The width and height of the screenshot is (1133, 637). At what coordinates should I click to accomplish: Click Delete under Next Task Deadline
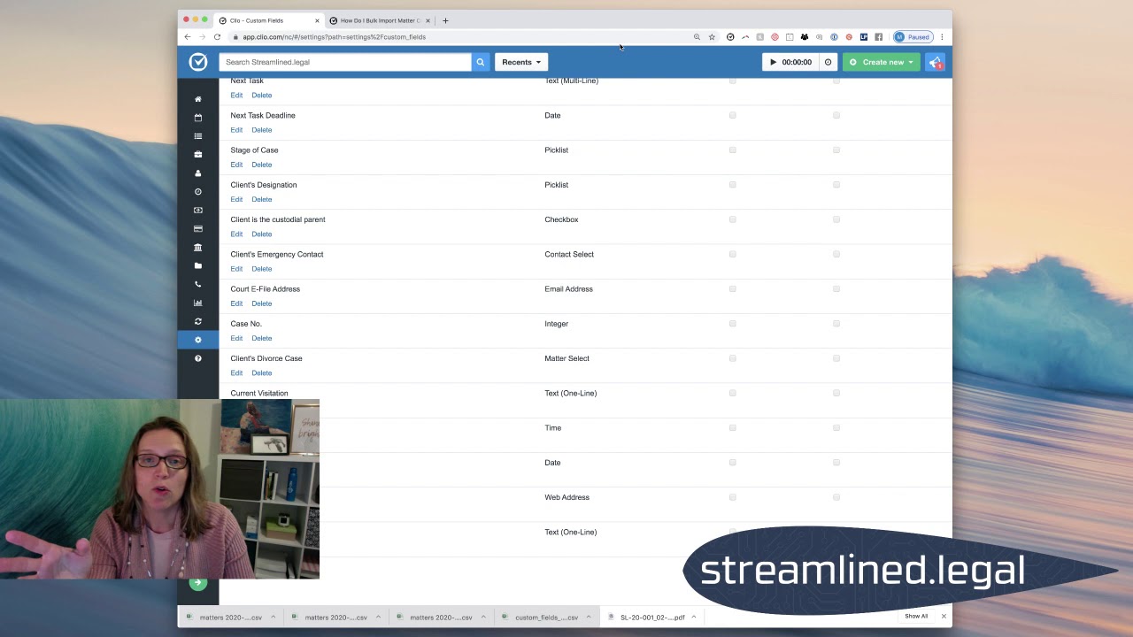pos(261,130)
